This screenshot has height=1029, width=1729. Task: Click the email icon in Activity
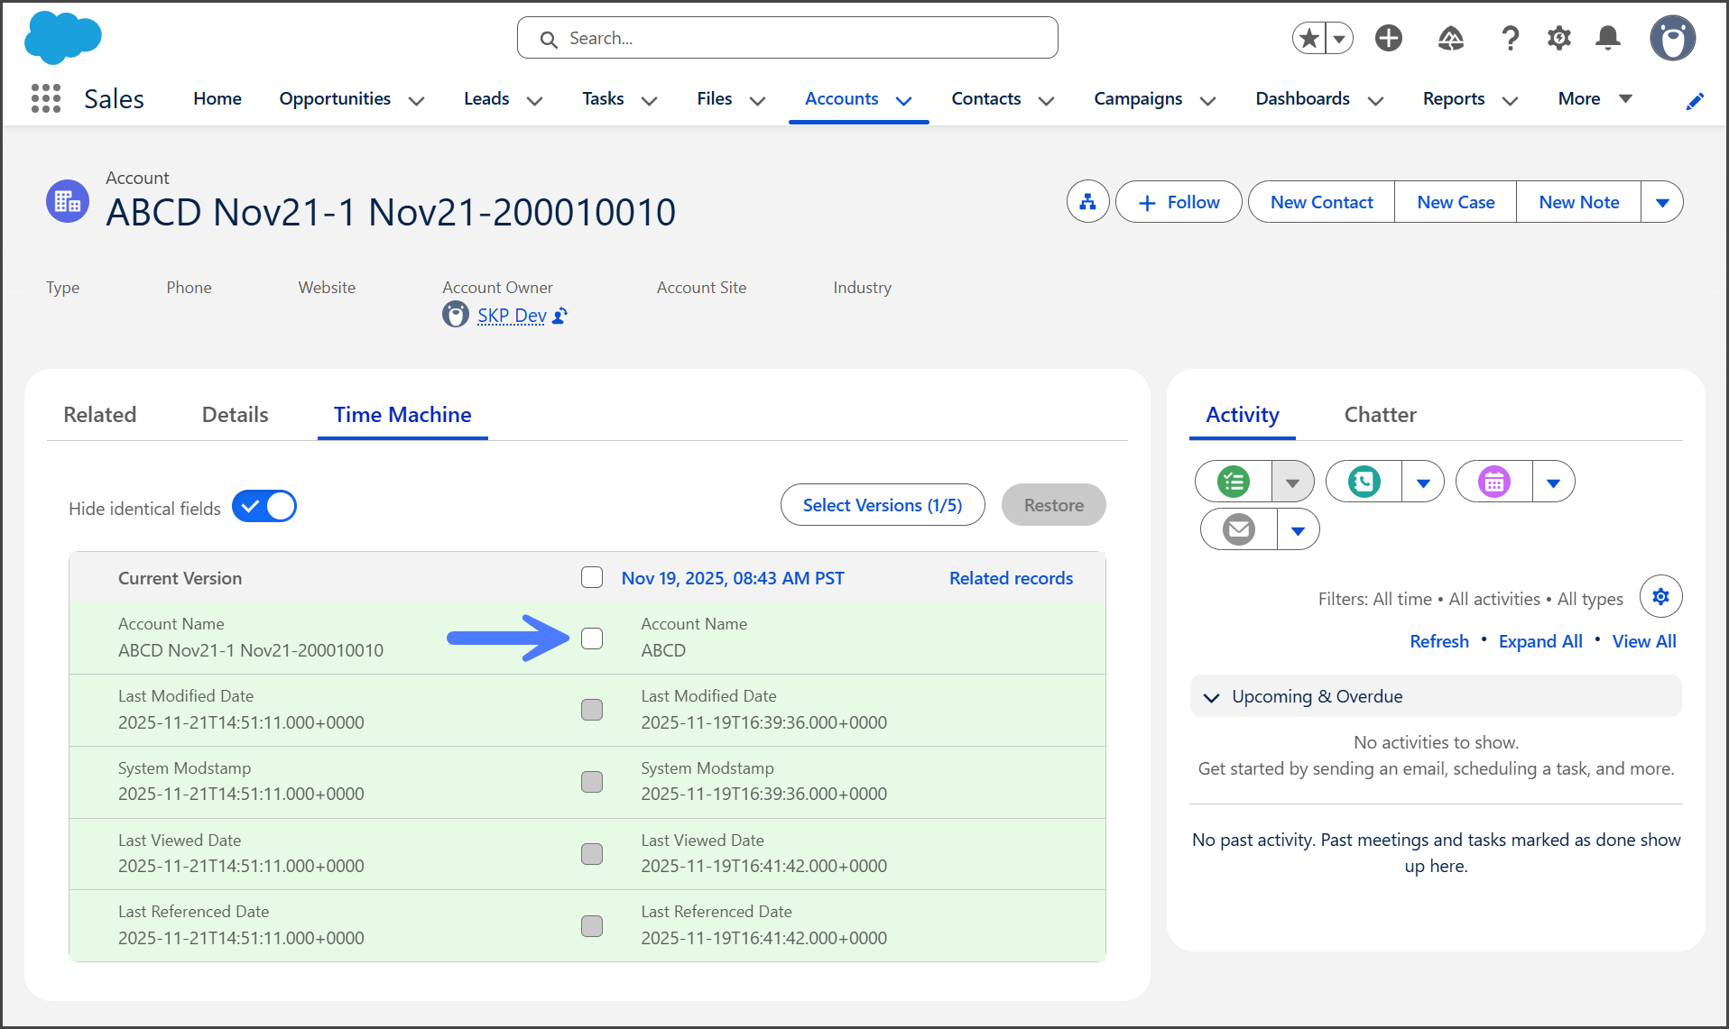[1238, 529]
